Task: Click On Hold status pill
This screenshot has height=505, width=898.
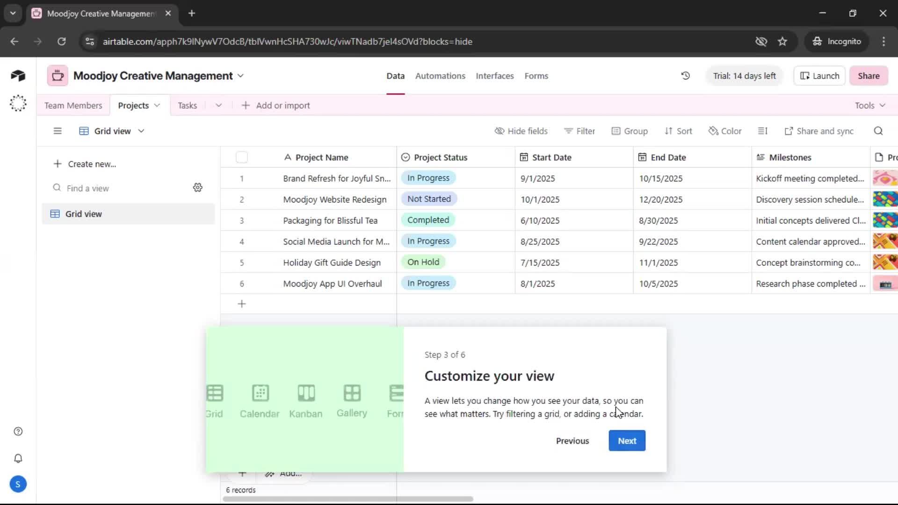Action: [x=423, y=262]
